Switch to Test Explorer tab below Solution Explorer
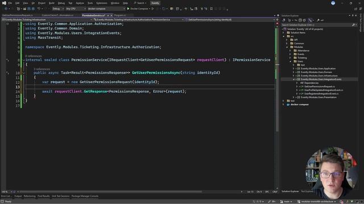Screen dimensions: 364x204 (307, 192)
